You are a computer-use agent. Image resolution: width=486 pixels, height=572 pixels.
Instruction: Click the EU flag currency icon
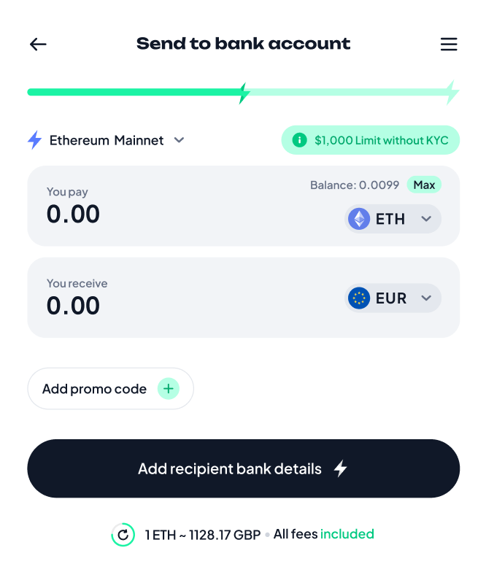pos(359,298)
